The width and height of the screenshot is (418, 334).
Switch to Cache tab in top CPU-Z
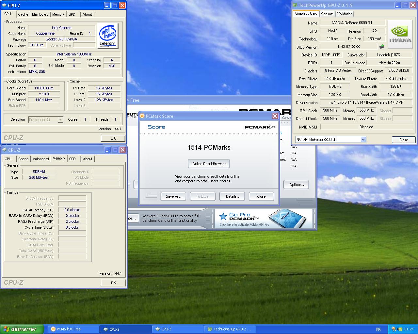click(x=23, y=14)
